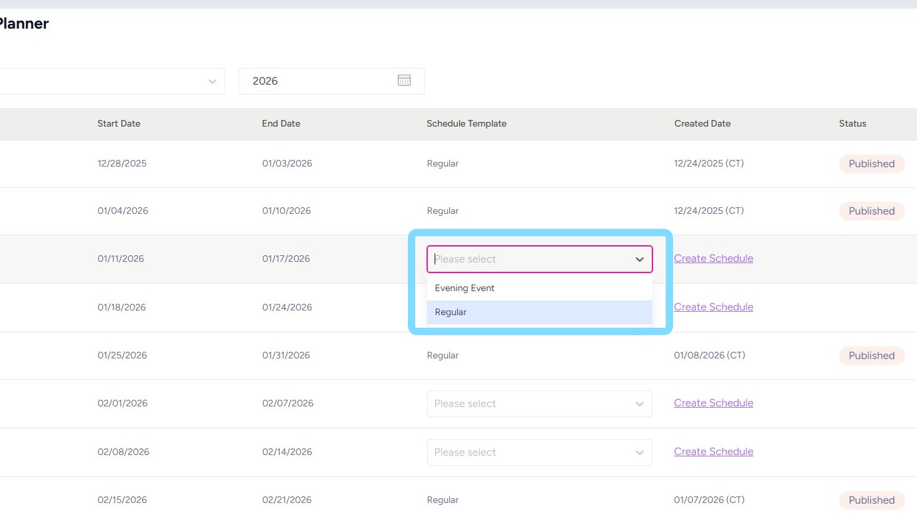Expand the dropdown left of year field
This screenshot has height=513, width=917.
(212, 81)
